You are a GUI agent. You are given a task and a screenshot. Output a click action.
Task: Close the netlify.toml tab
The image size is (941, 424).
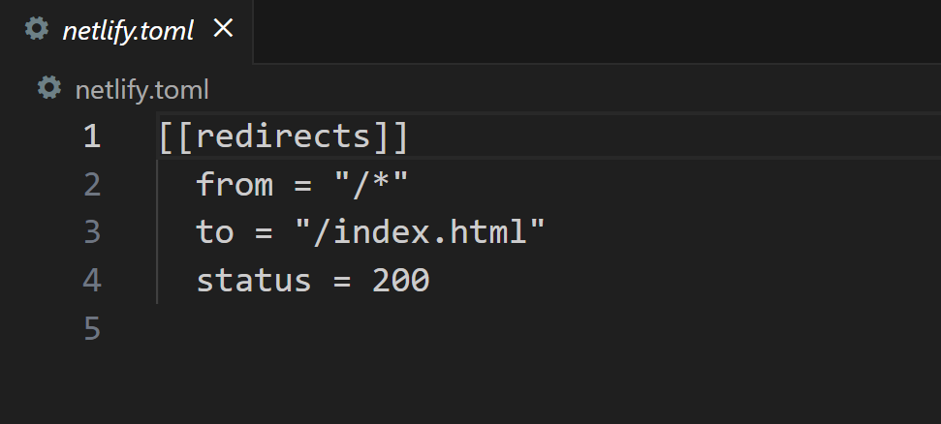(x=223, y=27)
